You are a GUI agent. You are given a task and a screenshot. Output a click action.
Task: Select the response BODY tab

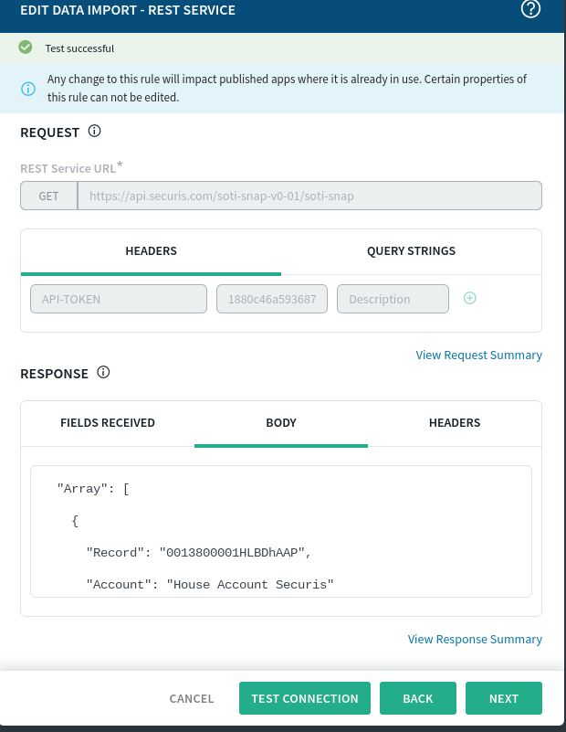click(x=281, y=423)
